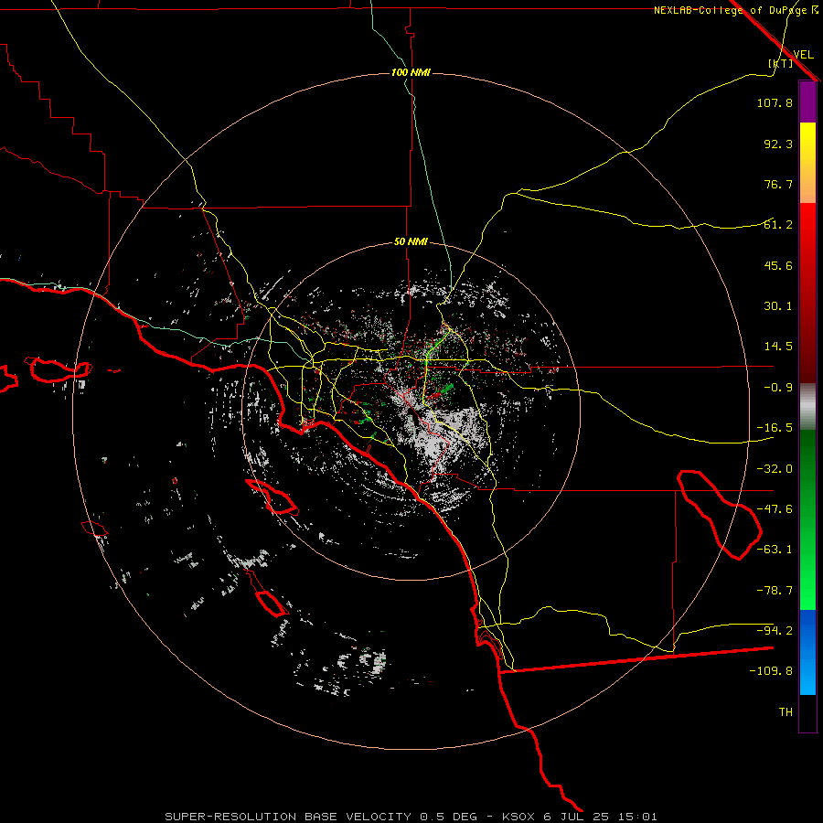This screenshot has width=823, height=823.
Task: Pick the blue color bar segment
Action: (x=807, y=652)
